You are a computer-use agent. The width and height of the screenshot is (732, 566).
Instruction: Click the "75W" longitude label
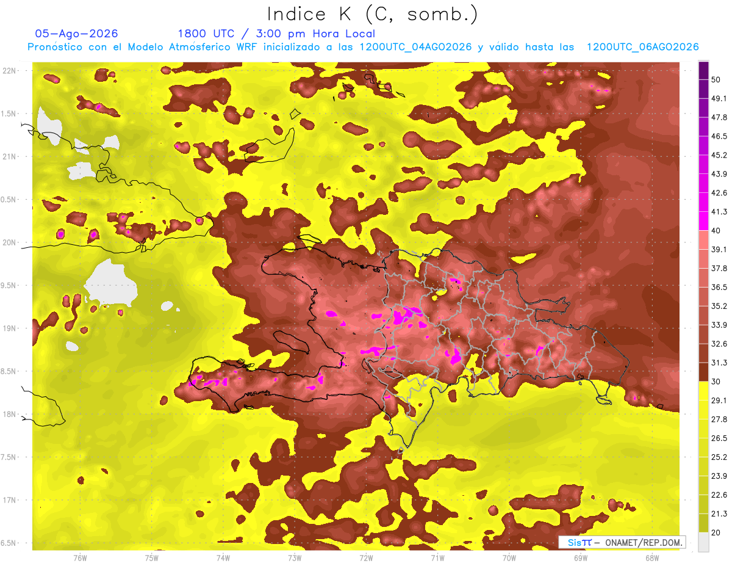point(152,557)
